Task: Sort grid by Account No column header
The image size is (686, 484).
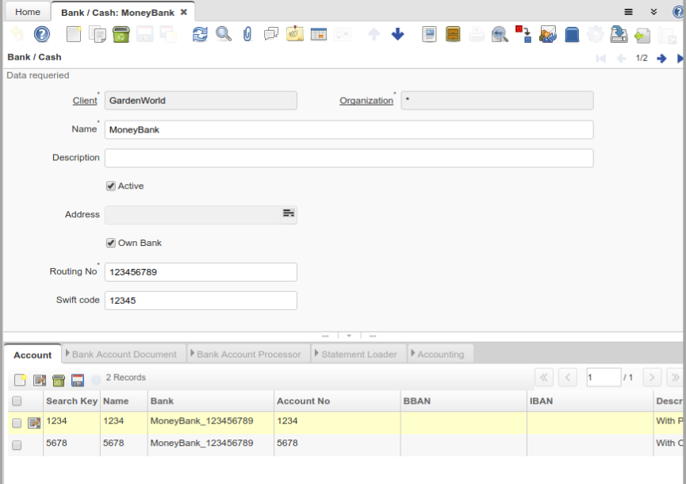Action: tap(337, 401)
